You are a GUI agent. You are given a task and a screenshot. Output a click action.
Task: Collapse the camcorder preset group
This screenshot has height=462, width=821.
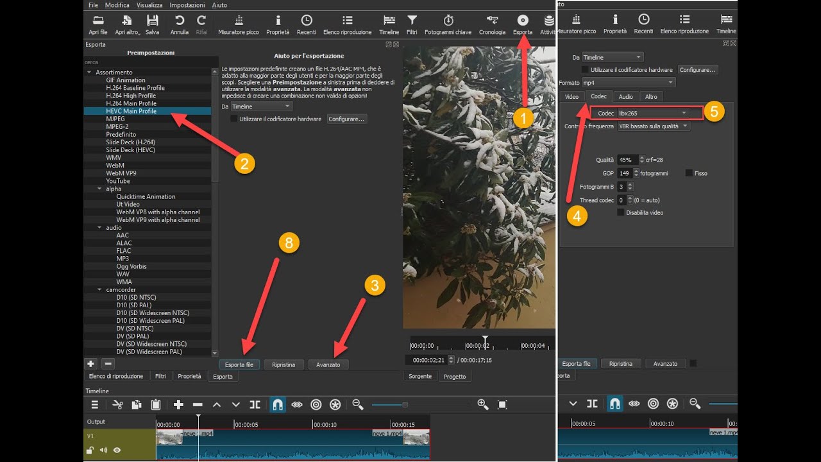[99, 289]
